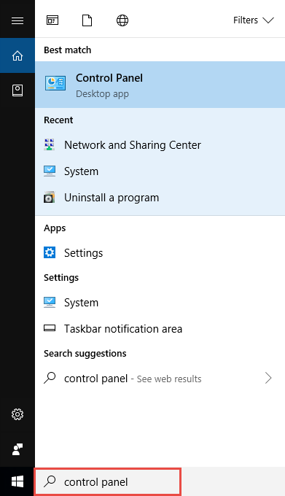Expand the hamburger menu in the sidebar
Screen dimensions: 285x496
[17, 21]
